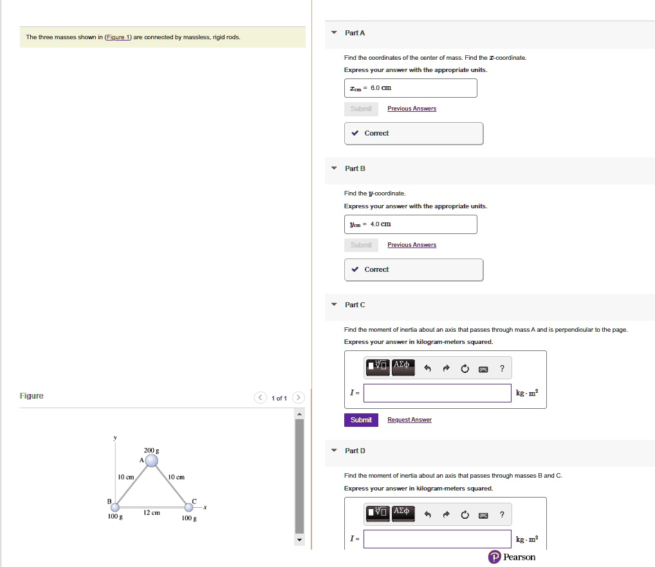The width and height of the screenshot is (655, 567).
Task: Click Request Answer for Part C
Action: pyautogui.click(x=409, y=420)
